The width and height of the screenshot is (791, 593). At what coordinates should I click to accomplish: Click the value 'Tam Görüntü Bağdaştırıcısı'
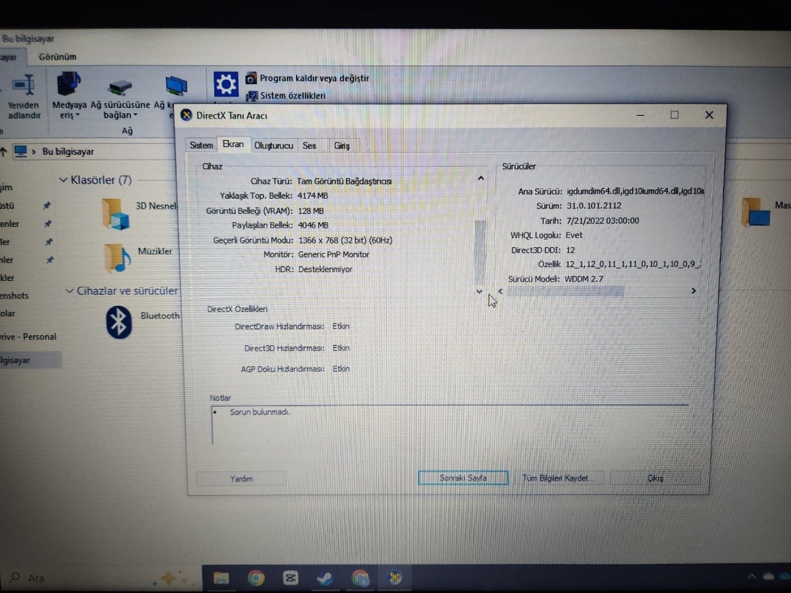pos(344,181)
